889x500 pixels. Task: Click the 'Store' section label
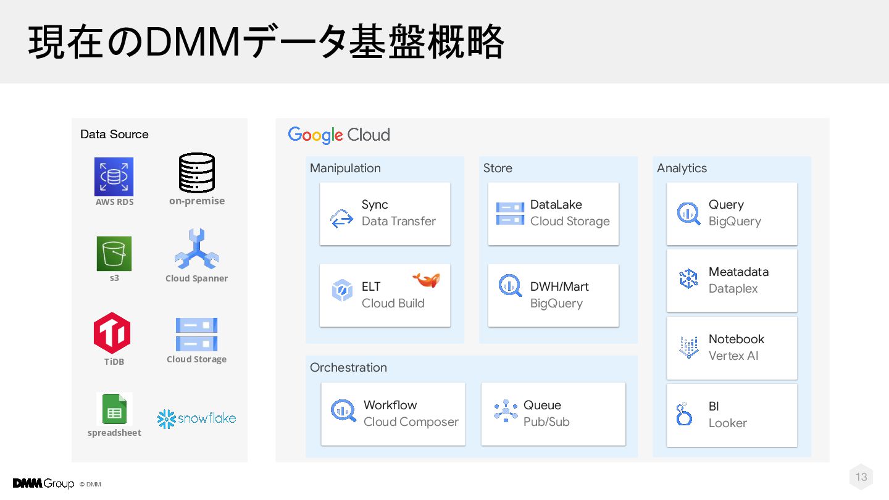(498, 168)
